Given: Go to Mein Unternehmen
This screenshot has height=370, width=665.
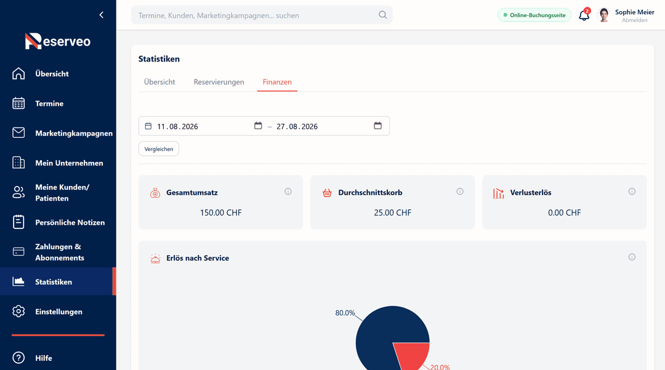Looking at the screenshot, I should [x=58, y=163].
